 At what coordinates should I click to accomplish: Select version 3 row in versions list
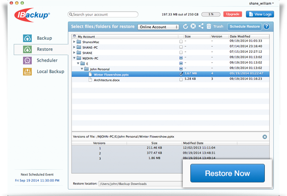click(170, 158)
